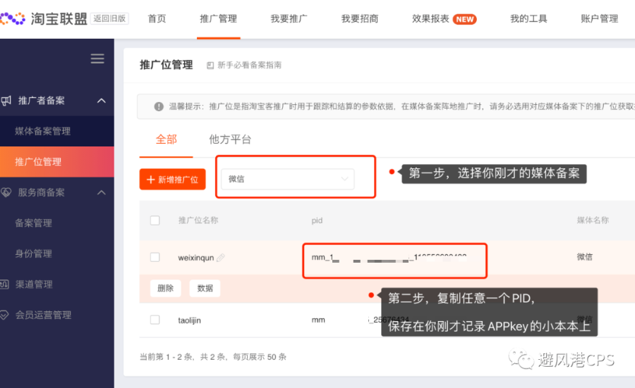The width and height of the screenshot is (635, 388).
Task: Click the pencil edit icon next to weixinqun
Action: [x=221, y=258]
